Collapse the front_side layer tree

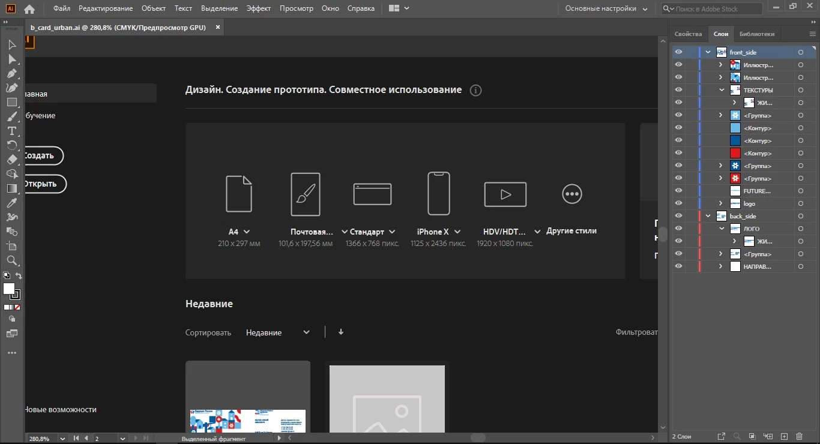[708, 52]
